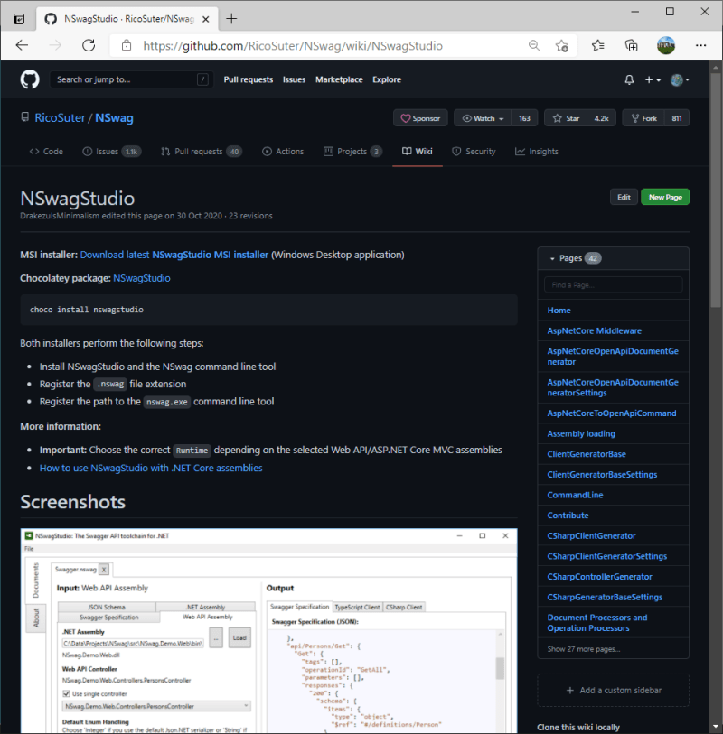Viewport: 723px width, 734px height.
Task: Go back with browser back arrow
Action: [x=22, y=45]
